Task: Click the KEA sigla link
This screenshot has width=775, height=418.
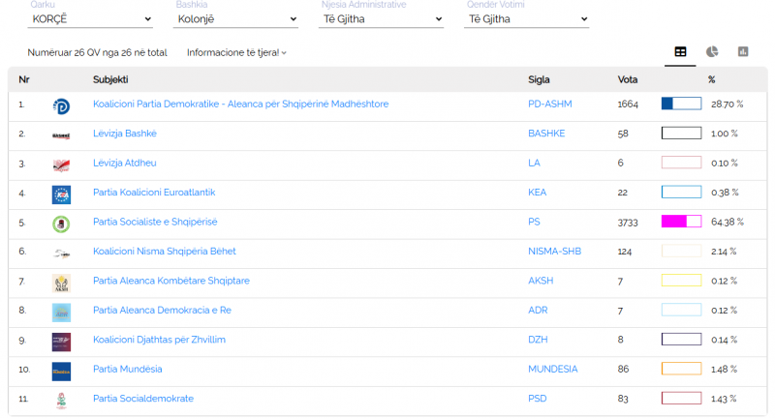Action: click(x=538, y=193)
